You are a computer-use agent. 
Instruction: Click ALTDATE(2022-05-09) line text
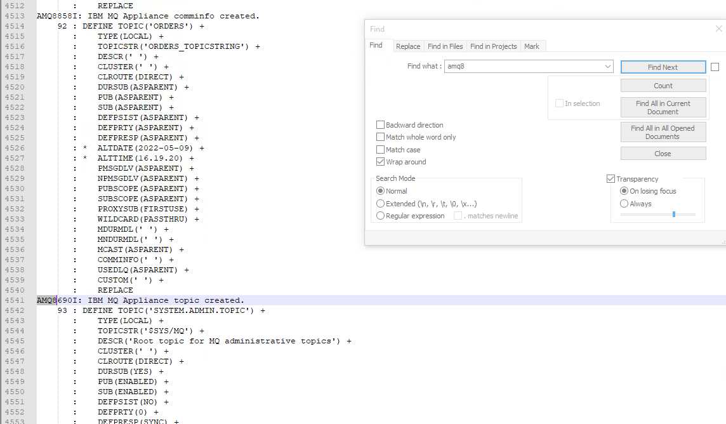tap(145, 148)
